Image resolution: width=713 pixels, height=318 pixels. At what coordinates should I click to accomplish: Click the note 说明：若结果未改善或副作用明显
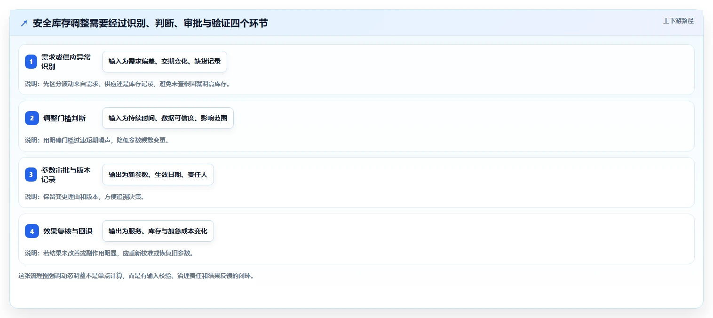coord(109,253)
